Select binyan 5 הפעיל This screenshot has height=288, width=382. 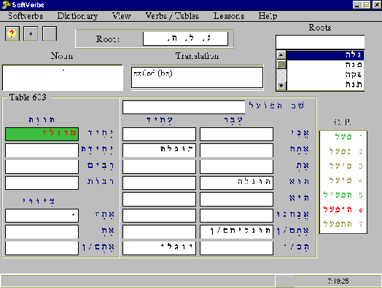point(343,195)
